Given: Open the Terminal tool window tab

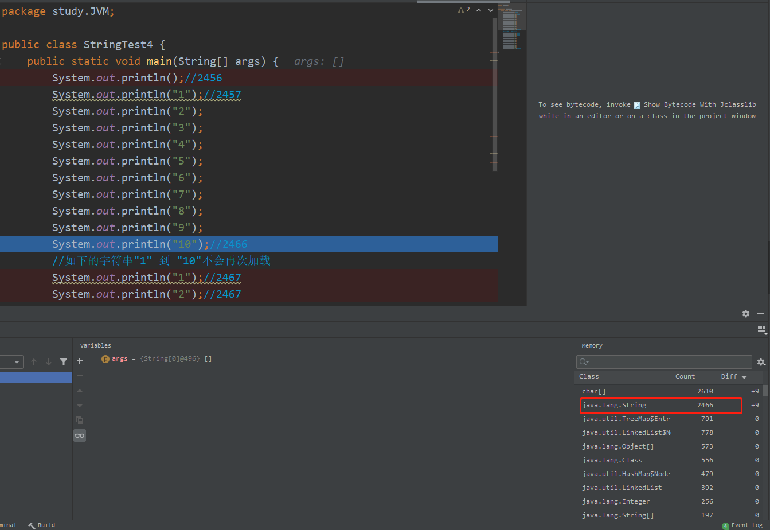Looking at the screenshot, I should [x=8, y=525].
